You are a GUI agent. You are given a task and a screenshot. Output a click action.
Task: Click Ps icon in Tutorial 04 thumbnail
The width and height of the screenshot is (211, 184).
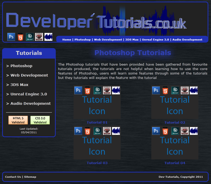[x=156, y=131]
